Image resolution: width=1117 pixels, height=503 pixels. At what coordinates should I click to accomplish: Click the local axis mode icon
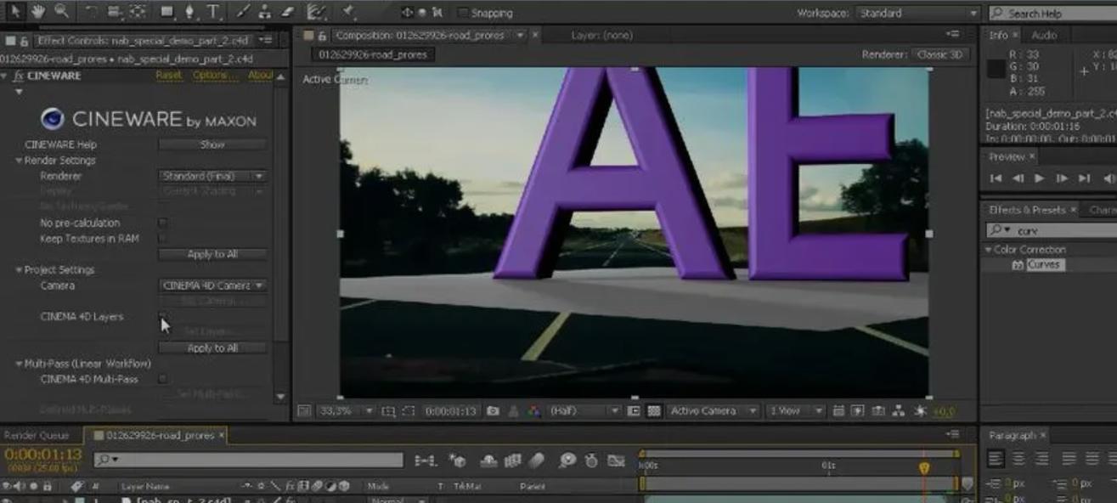[407, 13]
